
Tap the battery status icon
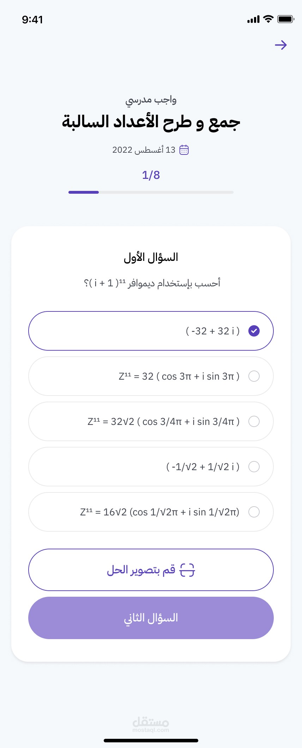pos(285,19)
